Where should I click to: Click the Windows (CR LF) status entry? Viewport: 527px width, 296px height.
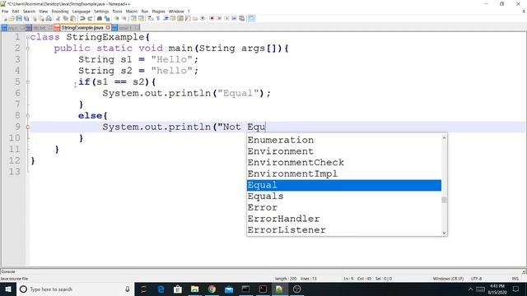coord(448,279)
